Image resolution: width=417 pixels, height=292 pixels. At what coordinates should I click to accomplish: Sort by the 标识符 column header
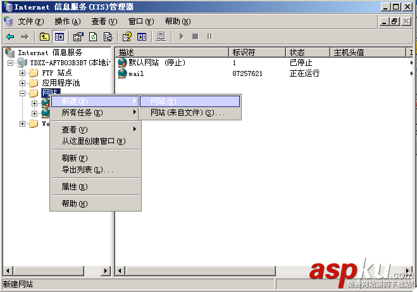point(258,53)
